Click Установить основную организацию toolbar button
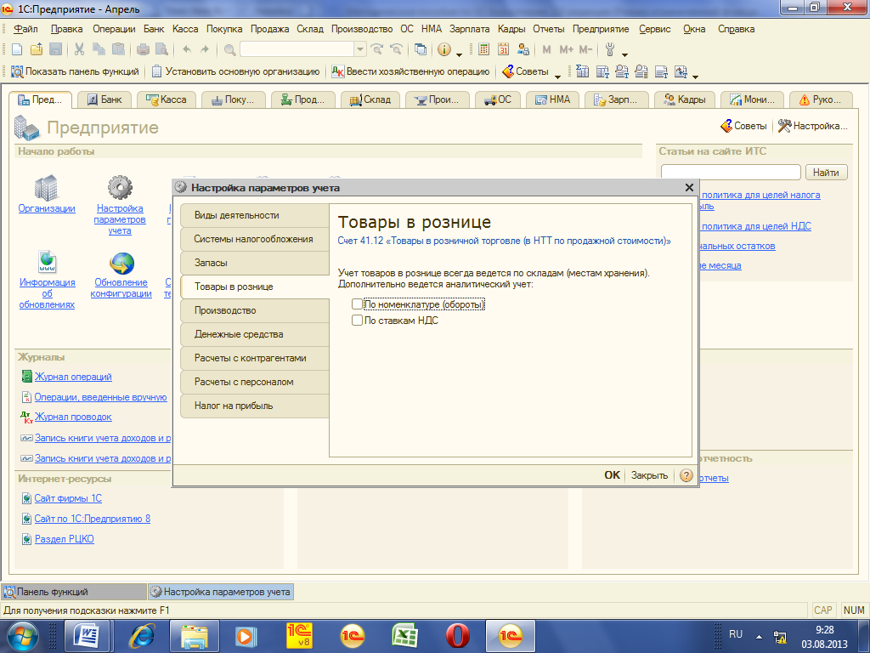 (236, 71)
